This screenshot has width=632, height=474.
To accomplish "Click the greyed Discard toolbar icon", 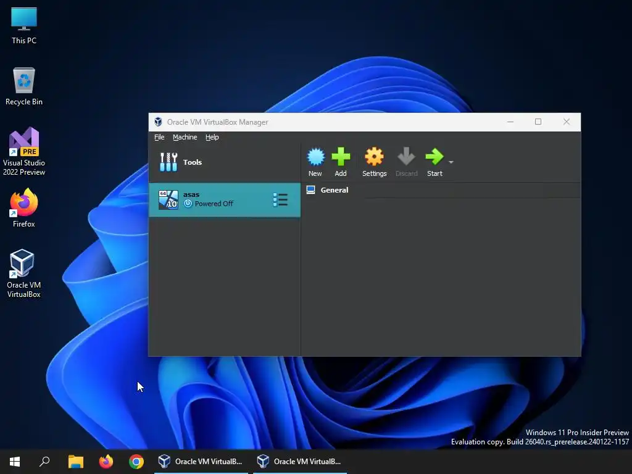I will (x=406, y=162).
